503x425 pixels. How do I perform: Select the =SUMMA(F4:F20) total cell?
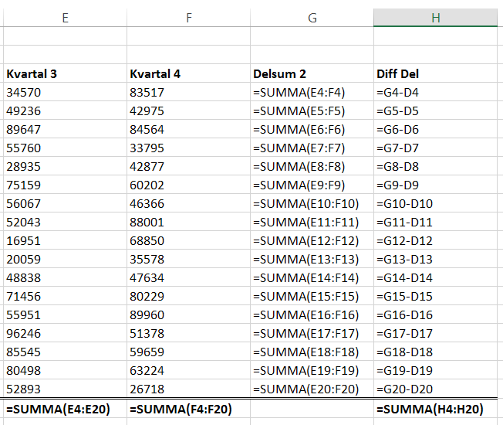(x=188, y=409)
